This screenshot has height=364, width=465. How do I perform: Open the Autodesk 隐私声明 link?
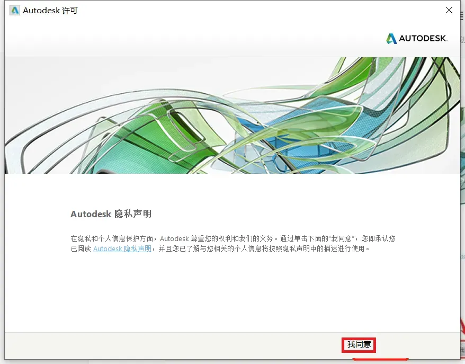coord(122,248)
